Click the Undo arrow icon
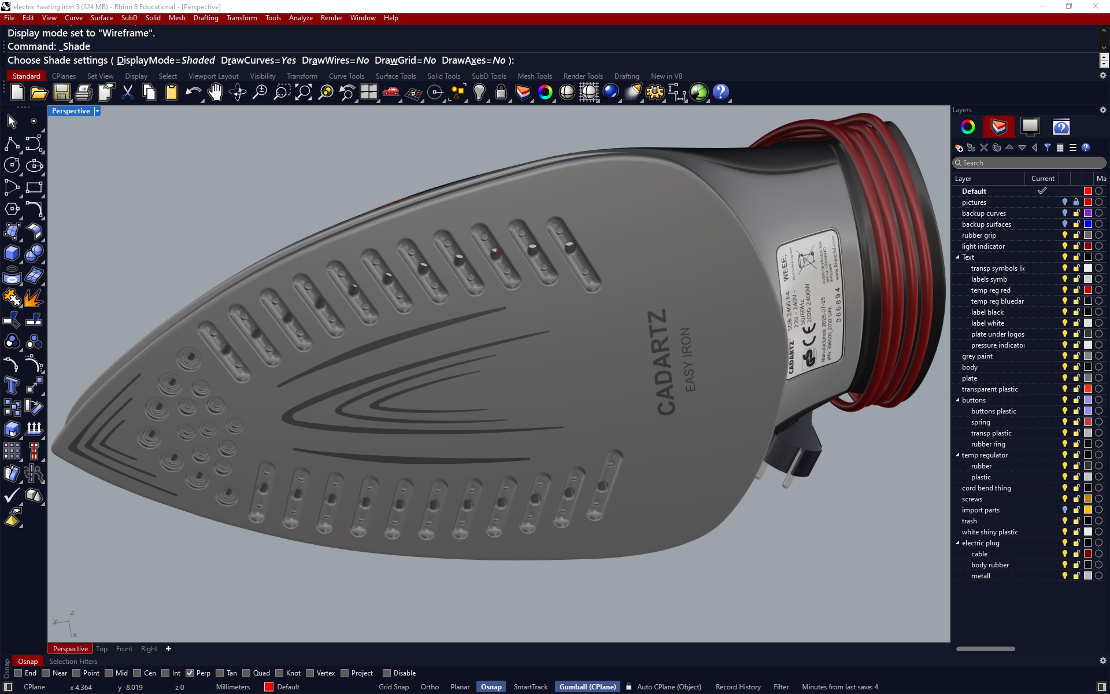Viewport: 1110px width, 694px height. coord(193,92)
